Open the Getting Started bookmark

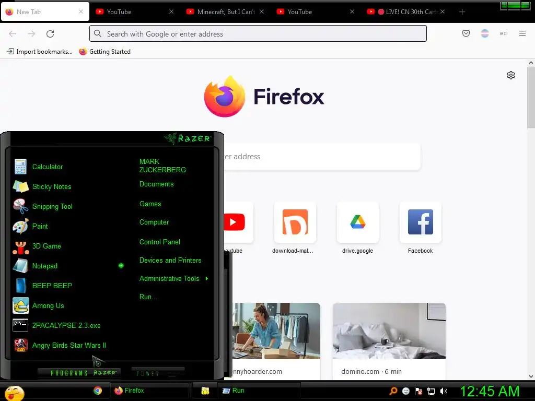104,52
